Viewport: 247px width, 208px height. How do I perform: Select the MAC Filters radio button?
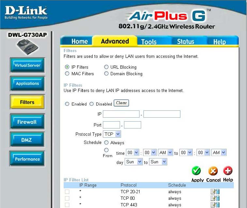67,74
